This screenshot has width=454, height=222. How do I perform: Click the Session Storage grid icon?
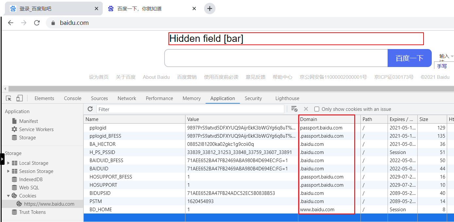click(x=14, y=171)
